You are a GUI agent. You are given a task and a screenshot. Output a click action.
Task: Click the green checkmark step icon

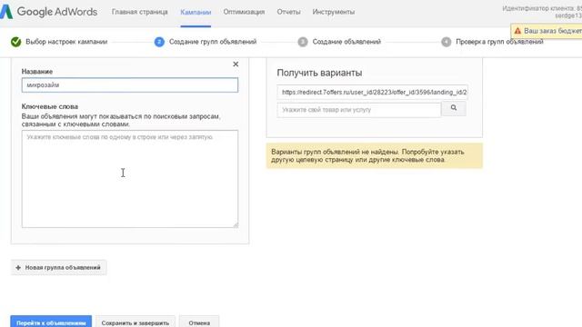(x=16, y=42)
